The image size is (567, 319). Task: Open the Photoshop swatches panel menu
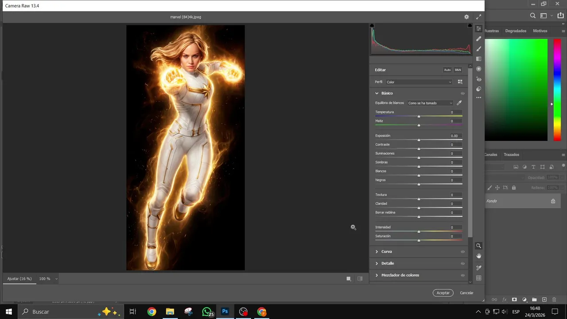pos(563,31)
